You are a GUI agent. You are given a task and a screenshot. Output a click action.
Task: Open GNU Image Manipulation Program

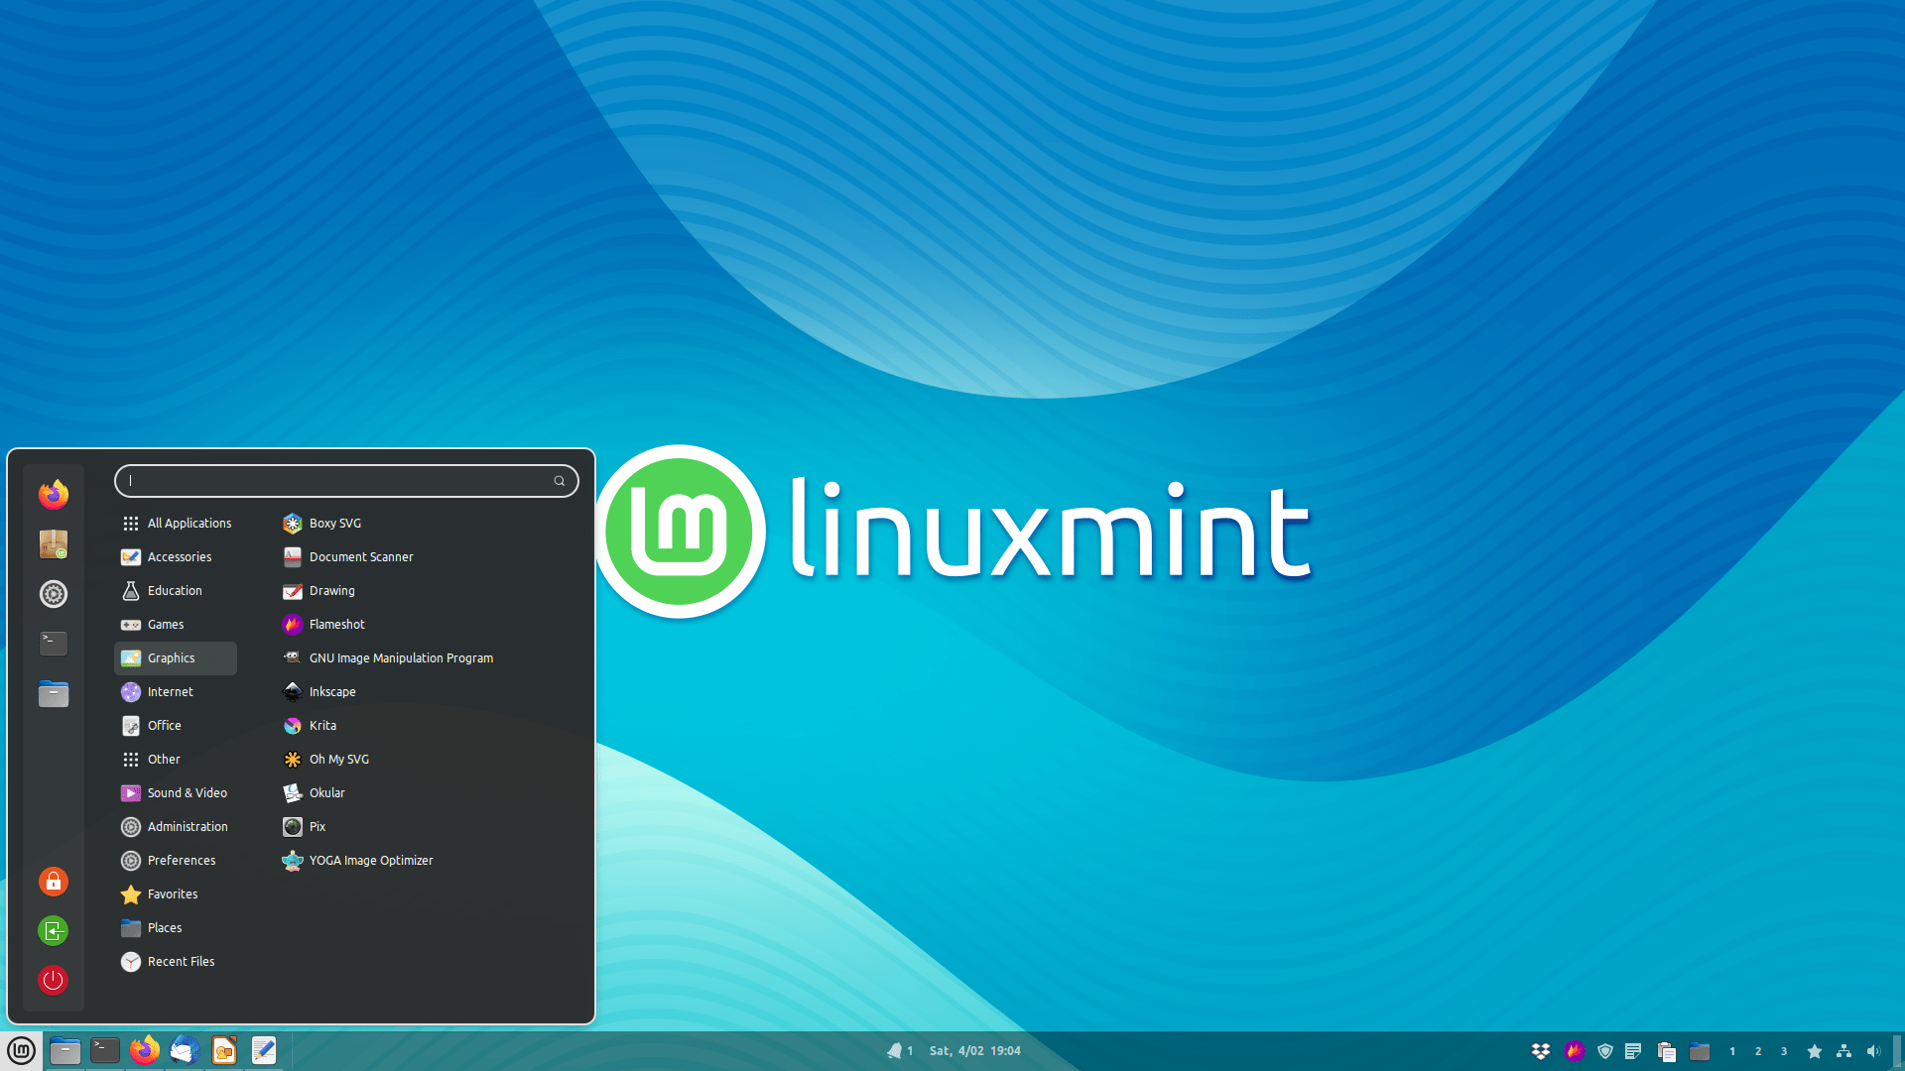click(x=400, y=658)
